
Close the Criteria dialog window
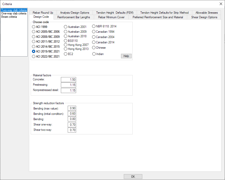point(220,4)
